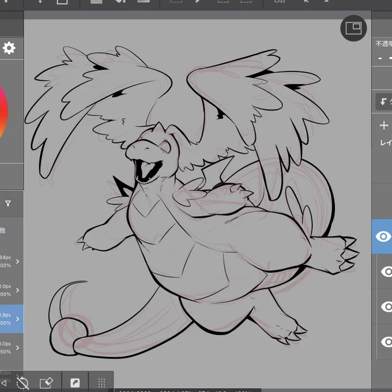
Task: Open the canvas navigator picture-in-picture button
Action: [x=353, y=28]
